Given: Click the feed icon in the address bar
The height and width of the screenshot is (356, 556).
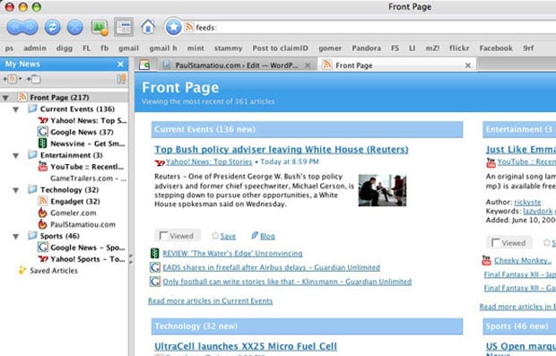Looking at the screenshot, I should [189, 27].
